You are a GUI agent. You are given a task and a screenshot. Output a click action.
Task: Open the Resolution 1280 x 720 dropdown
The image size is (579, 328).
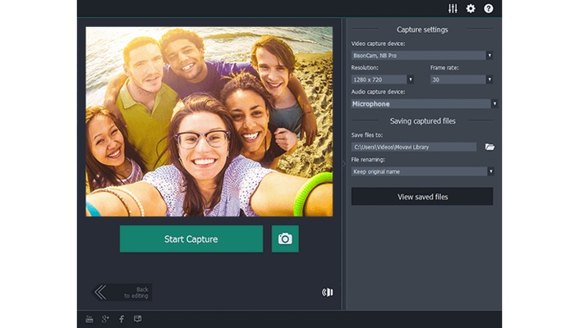point(383,80)
